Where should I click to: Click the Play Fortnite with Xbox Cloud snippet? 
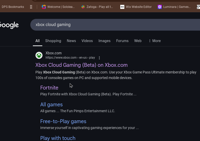click(88, 94)
